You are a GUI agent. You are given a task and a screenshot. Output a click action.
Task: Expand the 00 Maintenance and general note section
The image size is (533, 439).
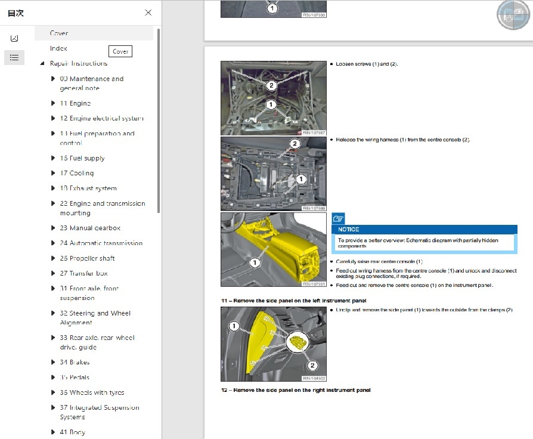53,79
